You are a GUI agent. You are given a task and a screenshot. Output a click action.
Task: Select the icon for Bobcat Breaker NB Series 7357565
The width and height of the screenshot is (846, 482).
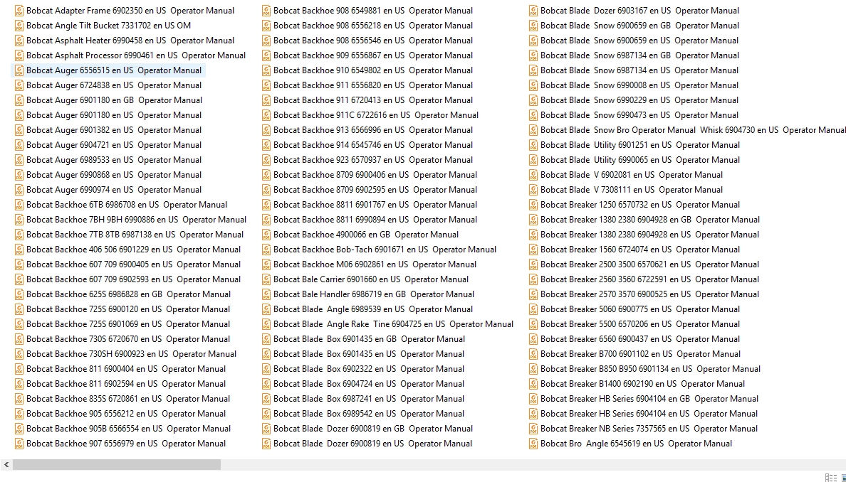(533, 429)
